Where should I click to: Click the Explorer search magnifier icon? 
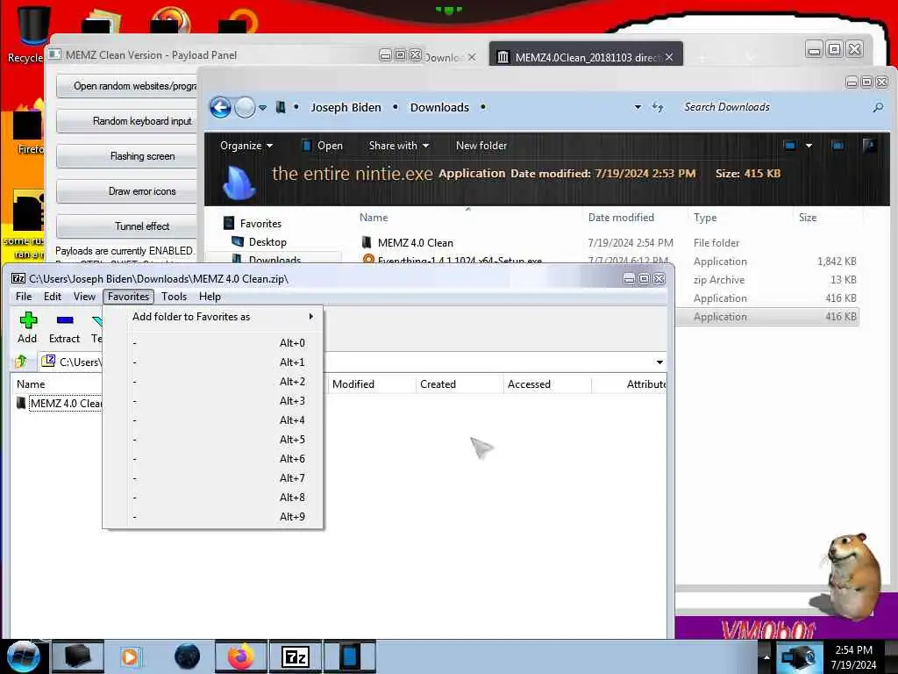878,107
